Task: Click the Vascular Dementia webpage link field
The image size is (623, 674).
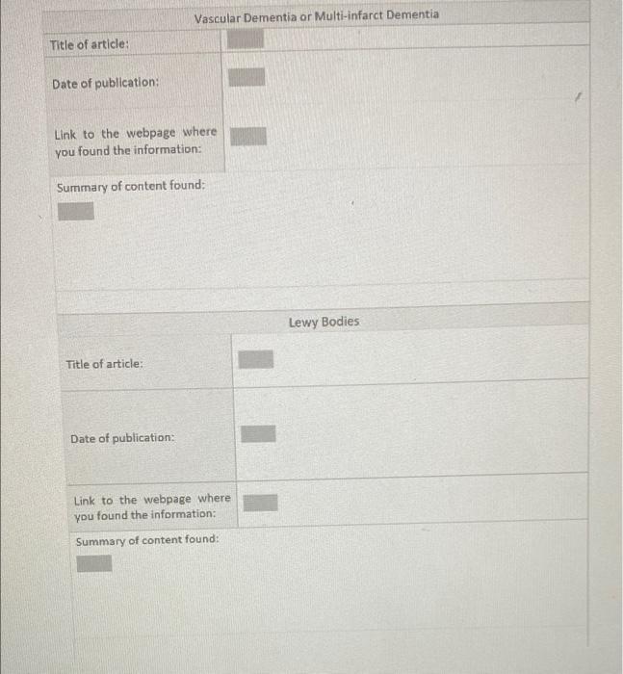Action: pos(248,137)
